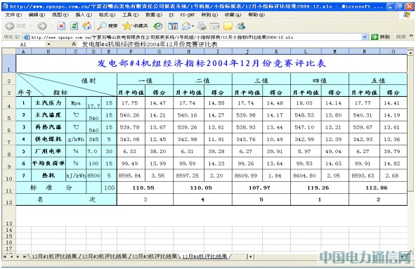Image resolution: width=416 pixels, height=269 pixels.
Task: Open Favorites (收藏夹) star icon
Action: click(x=135, y=26)
